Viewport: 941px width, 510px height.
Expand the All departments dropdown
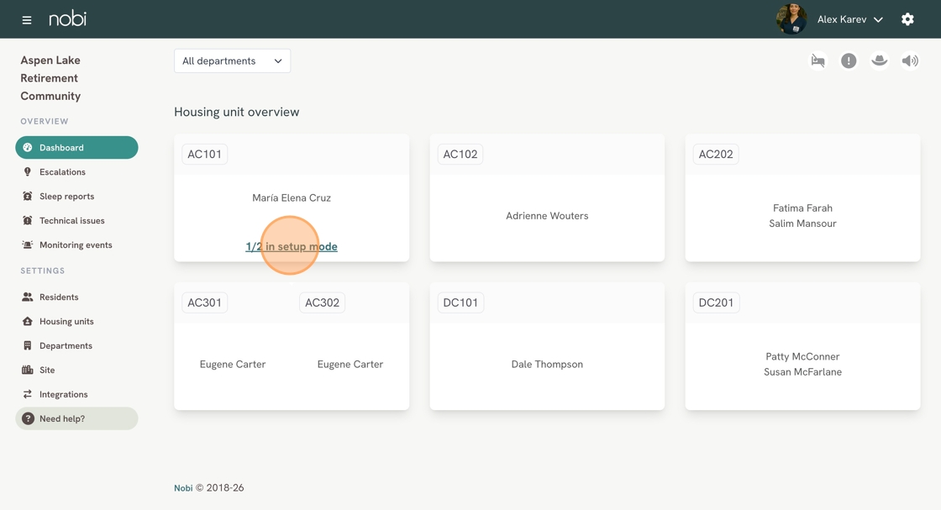[x=232, y=60]
